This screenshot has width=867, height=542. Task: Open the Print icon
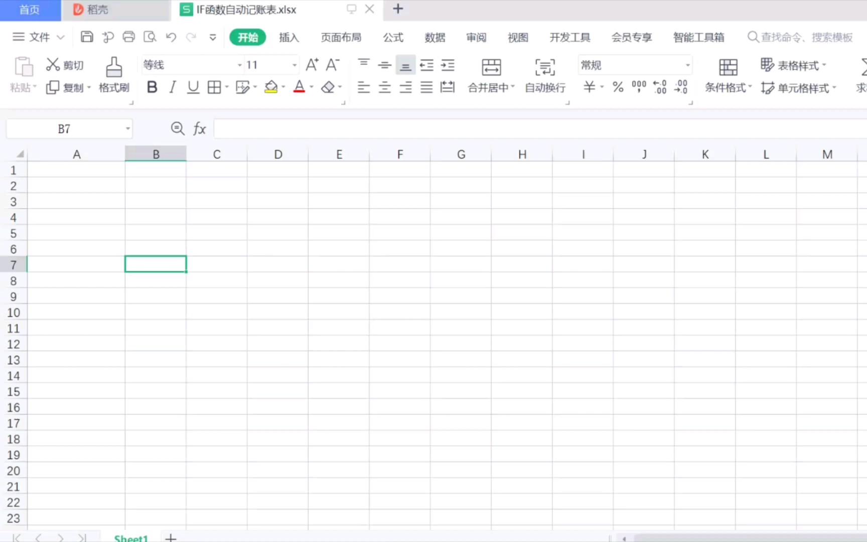[129, 37]
